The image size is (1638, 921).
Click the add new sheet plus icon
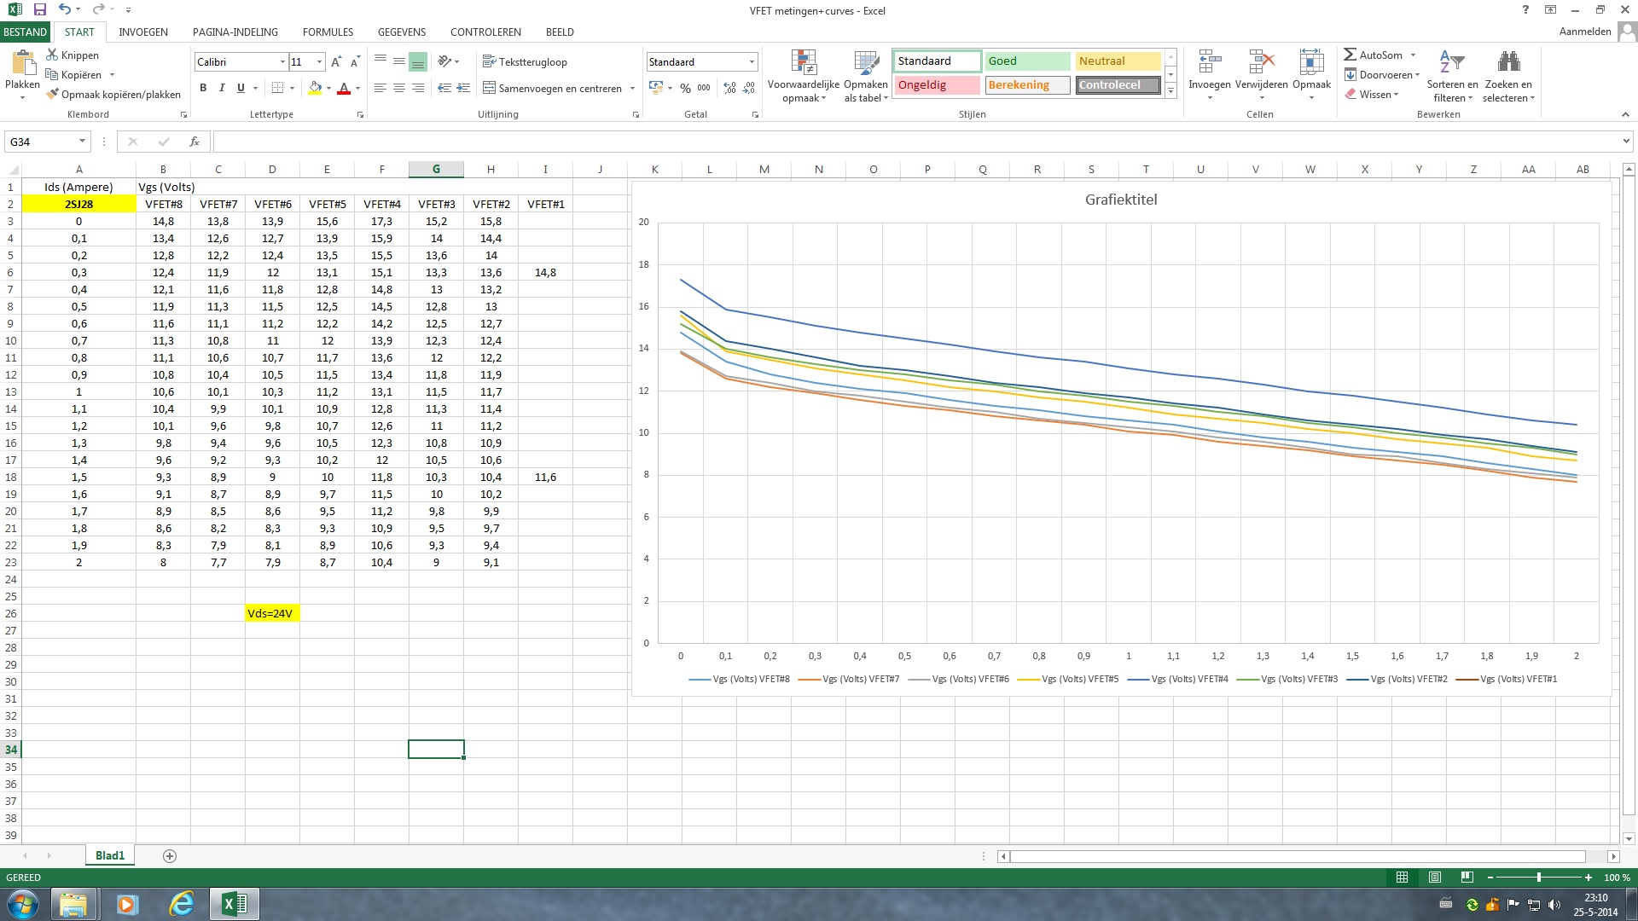pyautogui.click(x=170, y=856)
